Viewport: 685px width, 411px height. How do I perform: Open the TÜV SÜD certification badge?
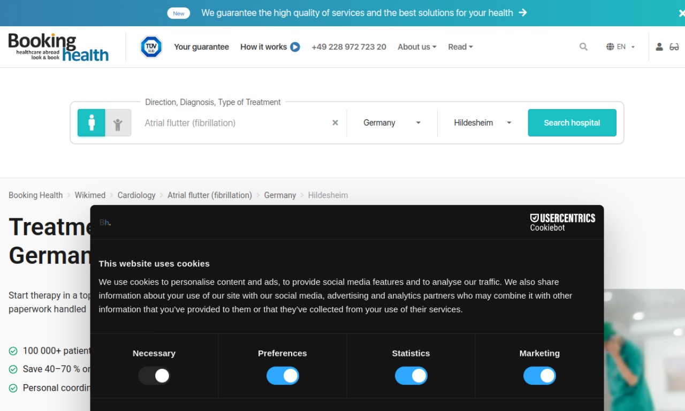tap(151, 47)
